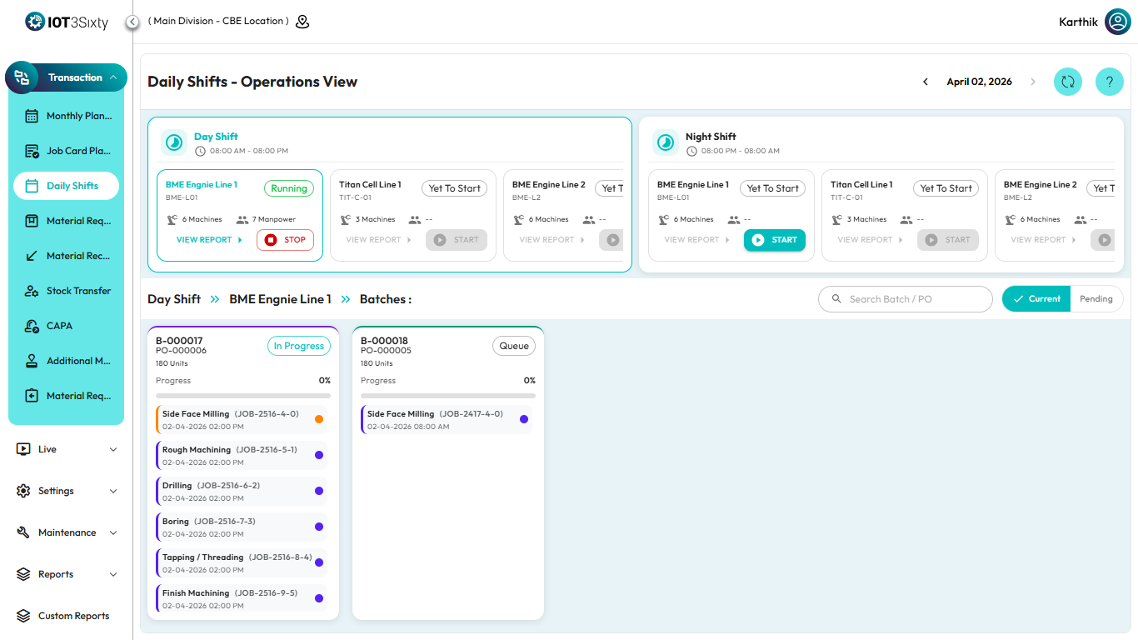Click the refresh icon button
The height and width of the screenshot is (640, 1138).
pyautogui.click(x=1067, y=82)
